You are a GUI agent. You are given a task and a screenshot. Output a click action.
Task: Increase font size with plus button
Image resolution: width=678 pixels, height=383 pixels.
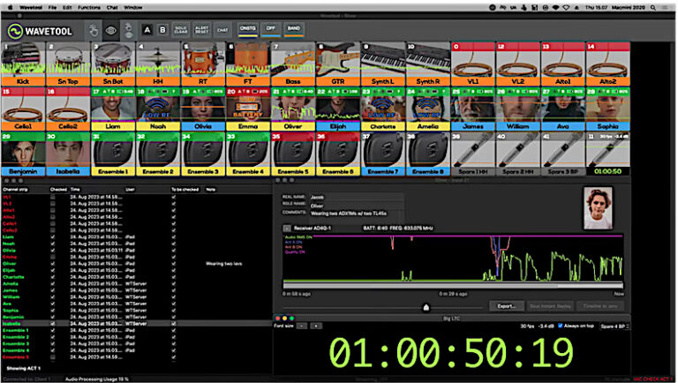pyautogui.click(x=317, y=326)
